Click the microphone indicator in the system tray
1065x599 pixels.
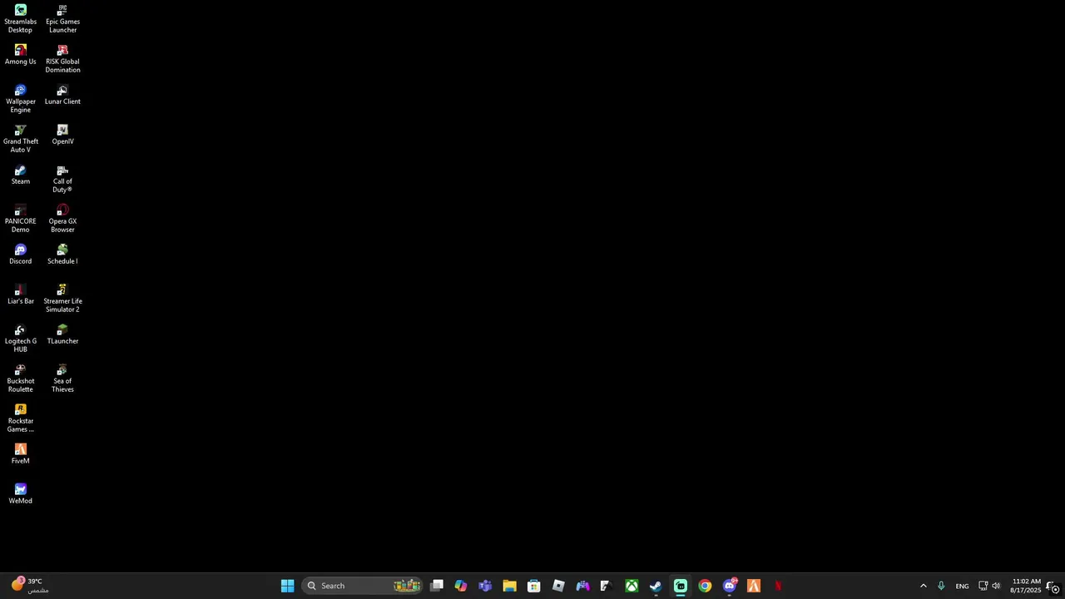click(x=941, y=586)
